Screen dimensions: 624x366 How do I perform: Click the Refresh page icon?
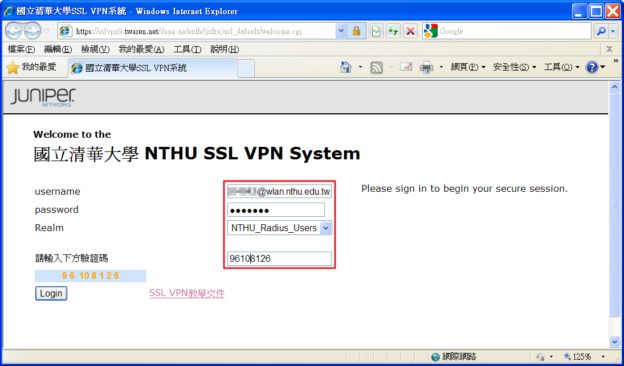click(393, 31)
